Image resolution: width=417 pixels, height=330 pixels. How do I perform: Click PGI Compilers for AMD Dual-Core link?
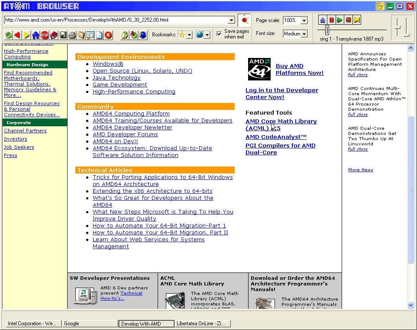(x=281, y=149)
